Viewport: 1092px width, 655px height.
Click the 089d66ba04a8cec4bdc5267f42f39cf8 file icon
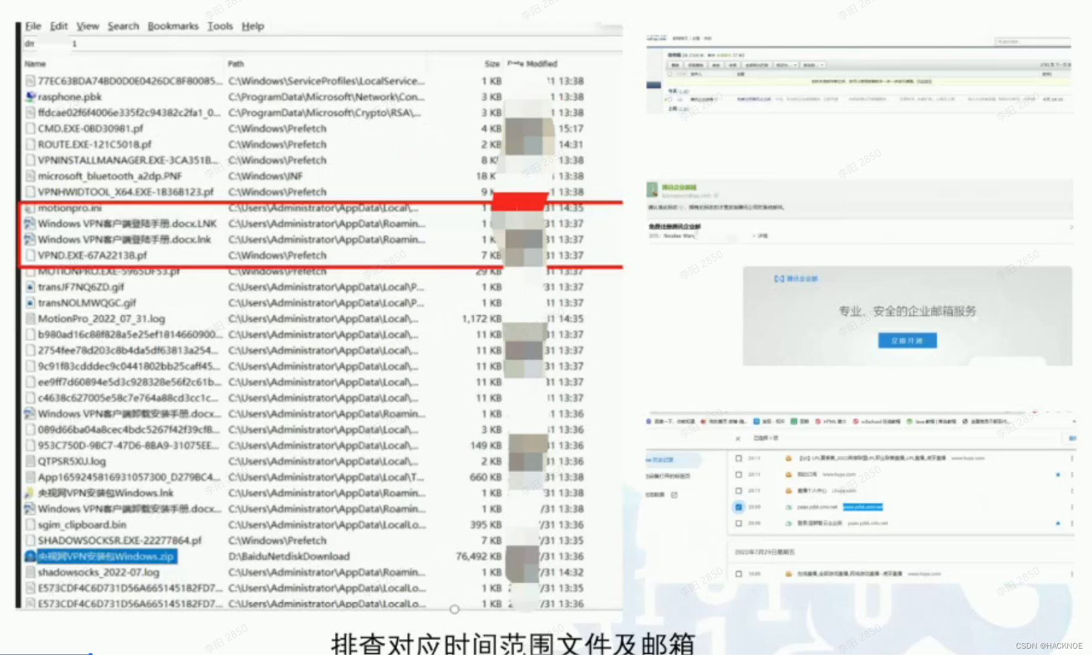pyautogui.click(x=30, y=429)
